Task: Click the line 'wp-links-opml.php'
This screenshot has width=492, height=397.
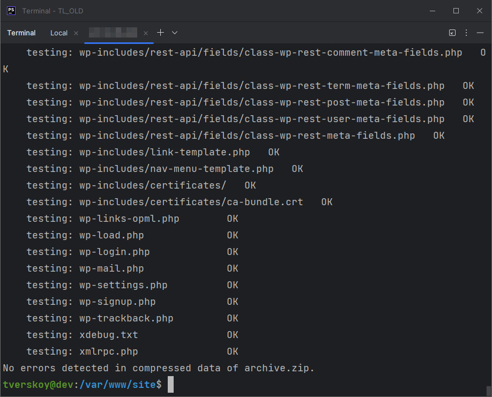Action: pyautogui.click(x=129, y=219)
